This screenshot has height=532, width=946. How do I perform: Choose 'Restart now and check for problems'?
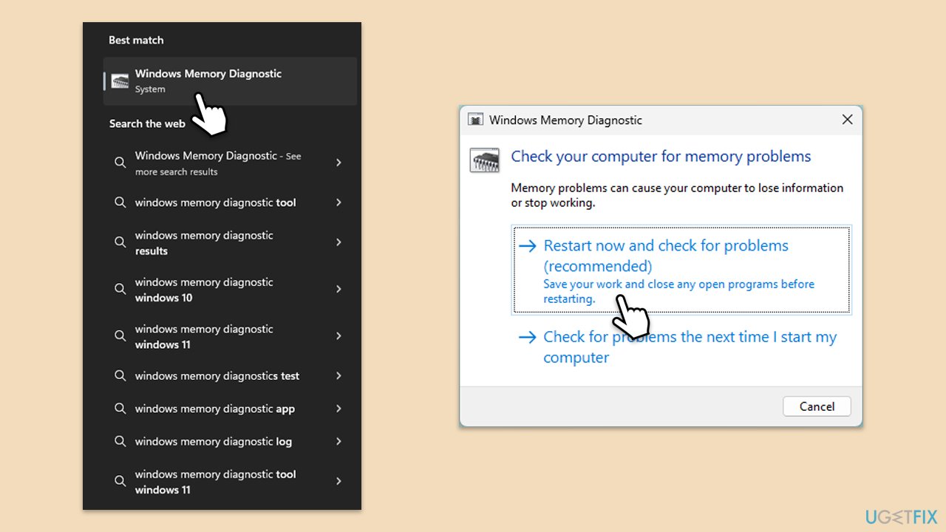click(681, 270)
